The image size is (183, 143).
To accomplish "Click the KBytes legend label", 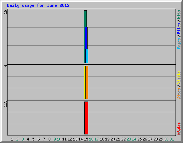I will coord(179,128).
